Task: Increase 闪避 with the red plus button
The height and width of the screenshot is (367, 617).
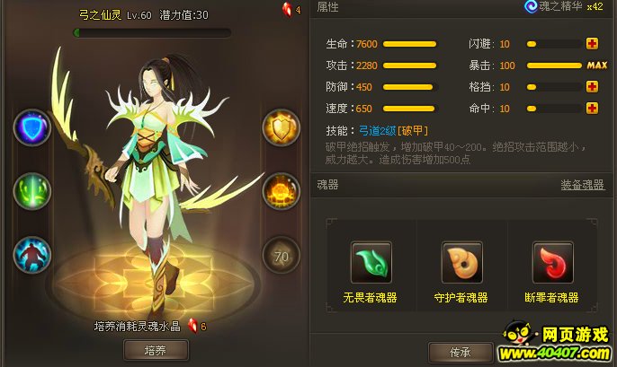Action: pyautogui.click(x=592, y=44)
